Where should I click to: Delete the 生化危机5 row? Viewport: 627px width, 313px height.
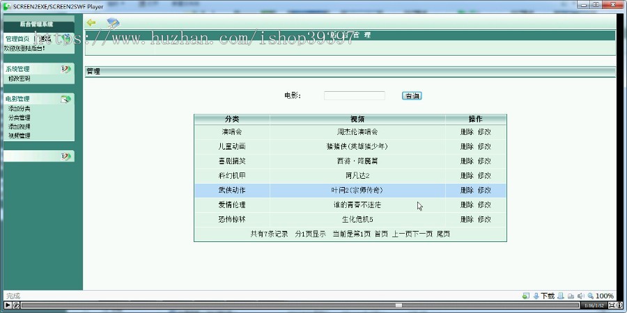click(x=467, y=220)
